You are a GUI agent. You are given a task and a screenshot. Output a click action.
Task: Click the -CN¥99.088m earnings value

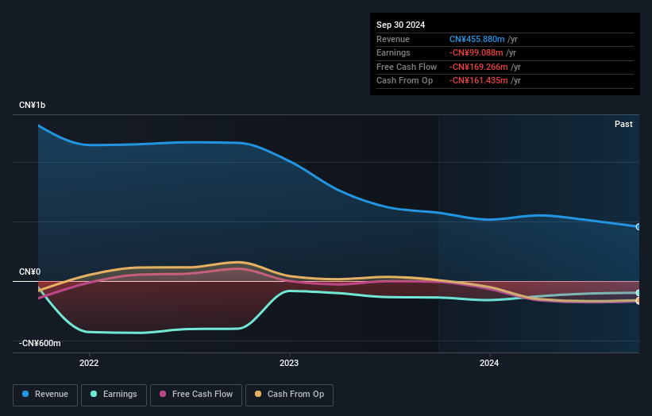476,52
